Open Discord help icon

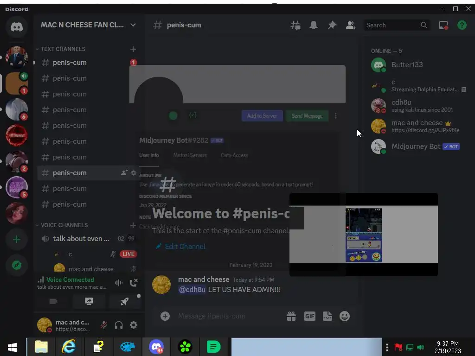(462, 25)
